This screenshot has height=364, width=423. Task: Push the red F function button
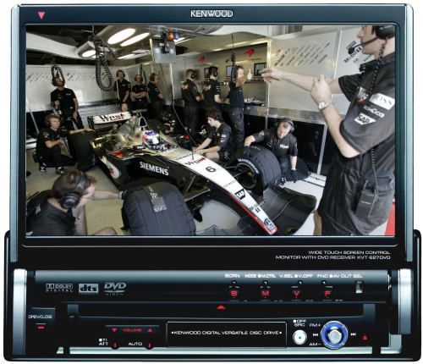pos(327,294)
